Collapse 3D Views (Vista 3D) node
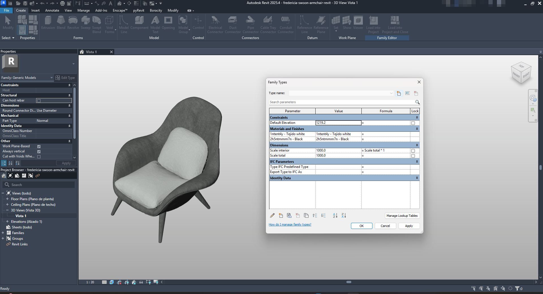 (7, 210)
